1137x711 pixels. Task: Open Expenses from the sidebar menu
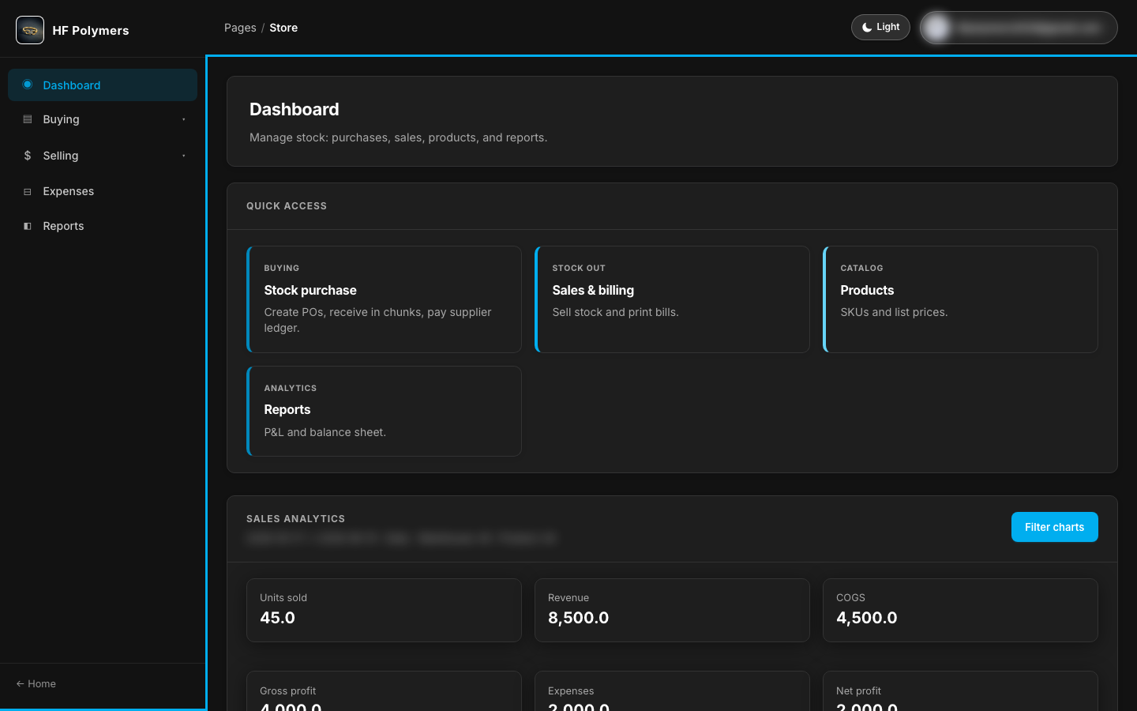[x=103, y=191]
